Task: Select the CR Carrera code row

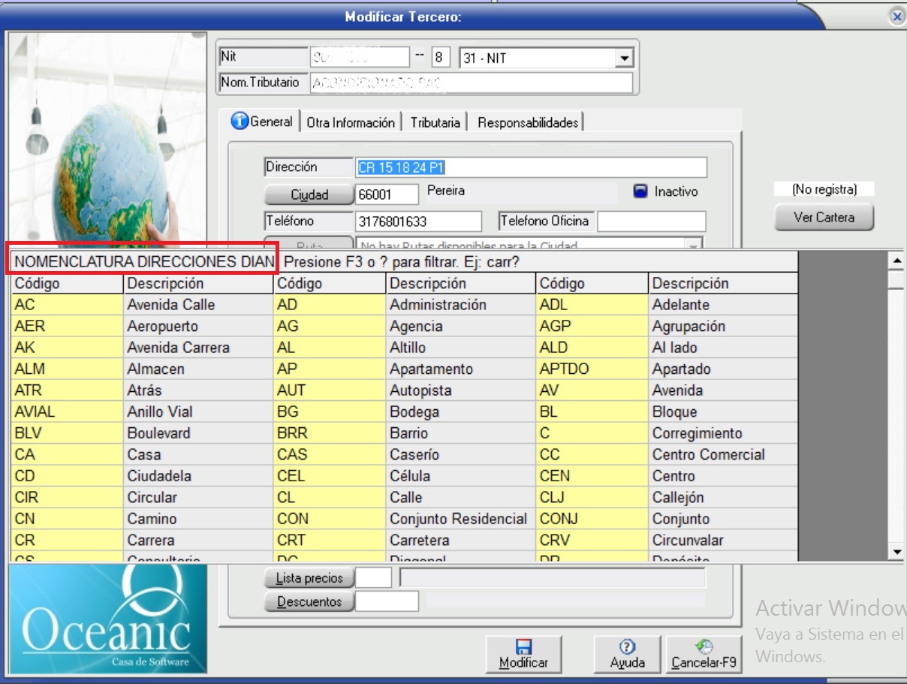Action: pos(68,541)
